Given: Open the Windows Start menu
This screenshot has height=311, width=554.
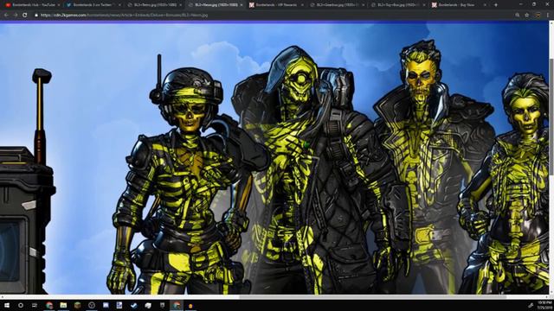Looking at the screenshot, I should [x=6, y=305].
